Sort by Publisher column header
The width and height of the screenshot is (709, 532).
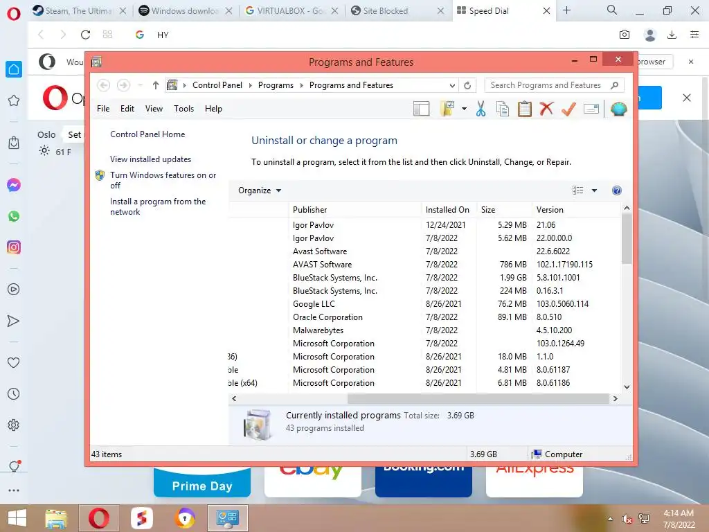tap(355, 210)
